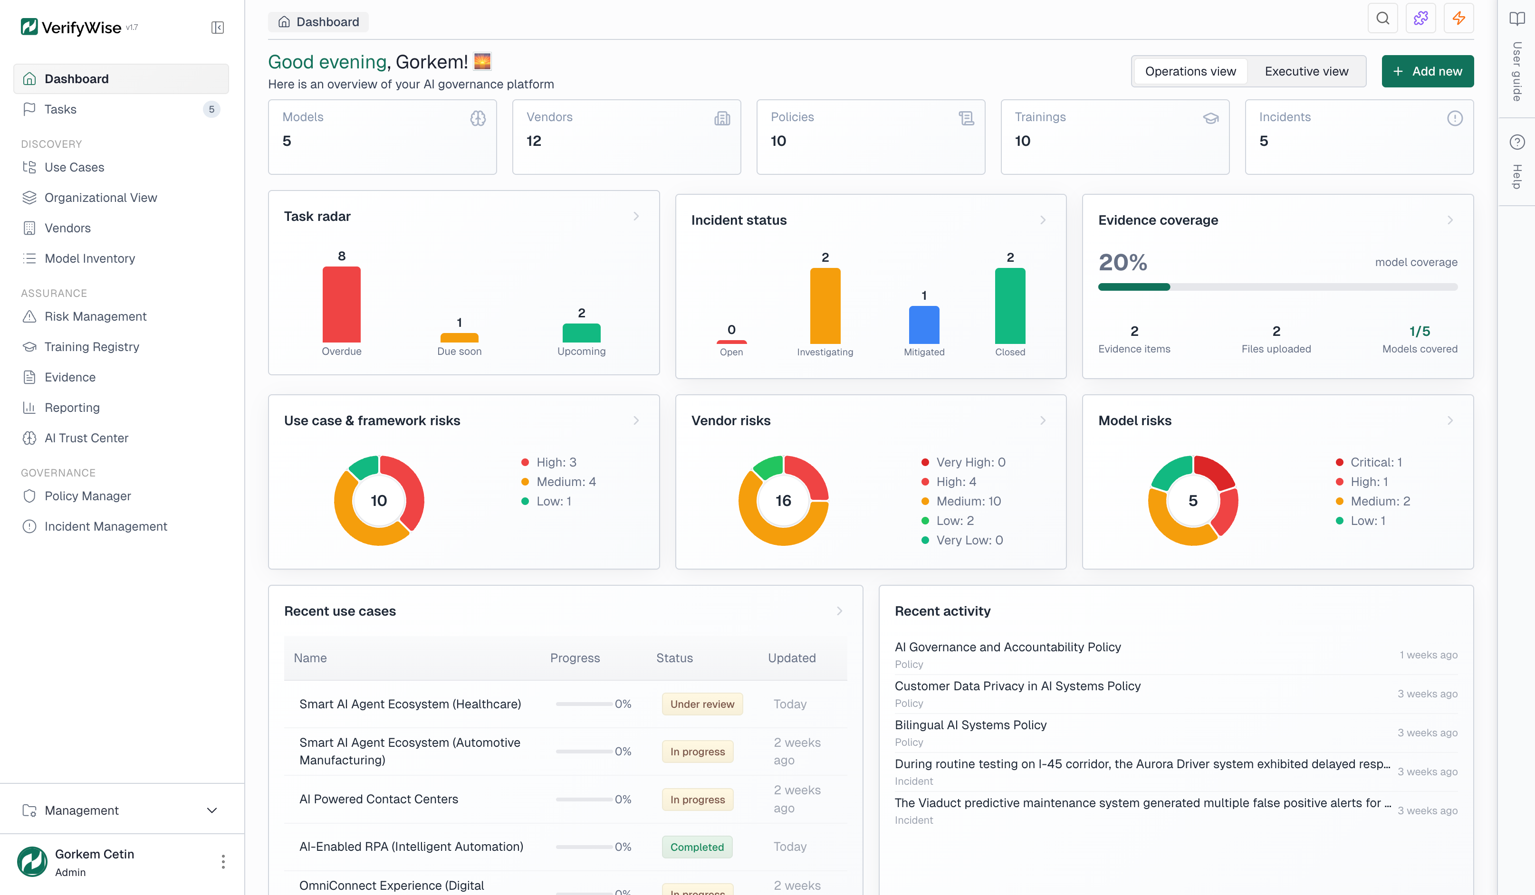The image size is (1535, 895).
Task: Open Incident status details chevron
Action: coord(1043,220)
